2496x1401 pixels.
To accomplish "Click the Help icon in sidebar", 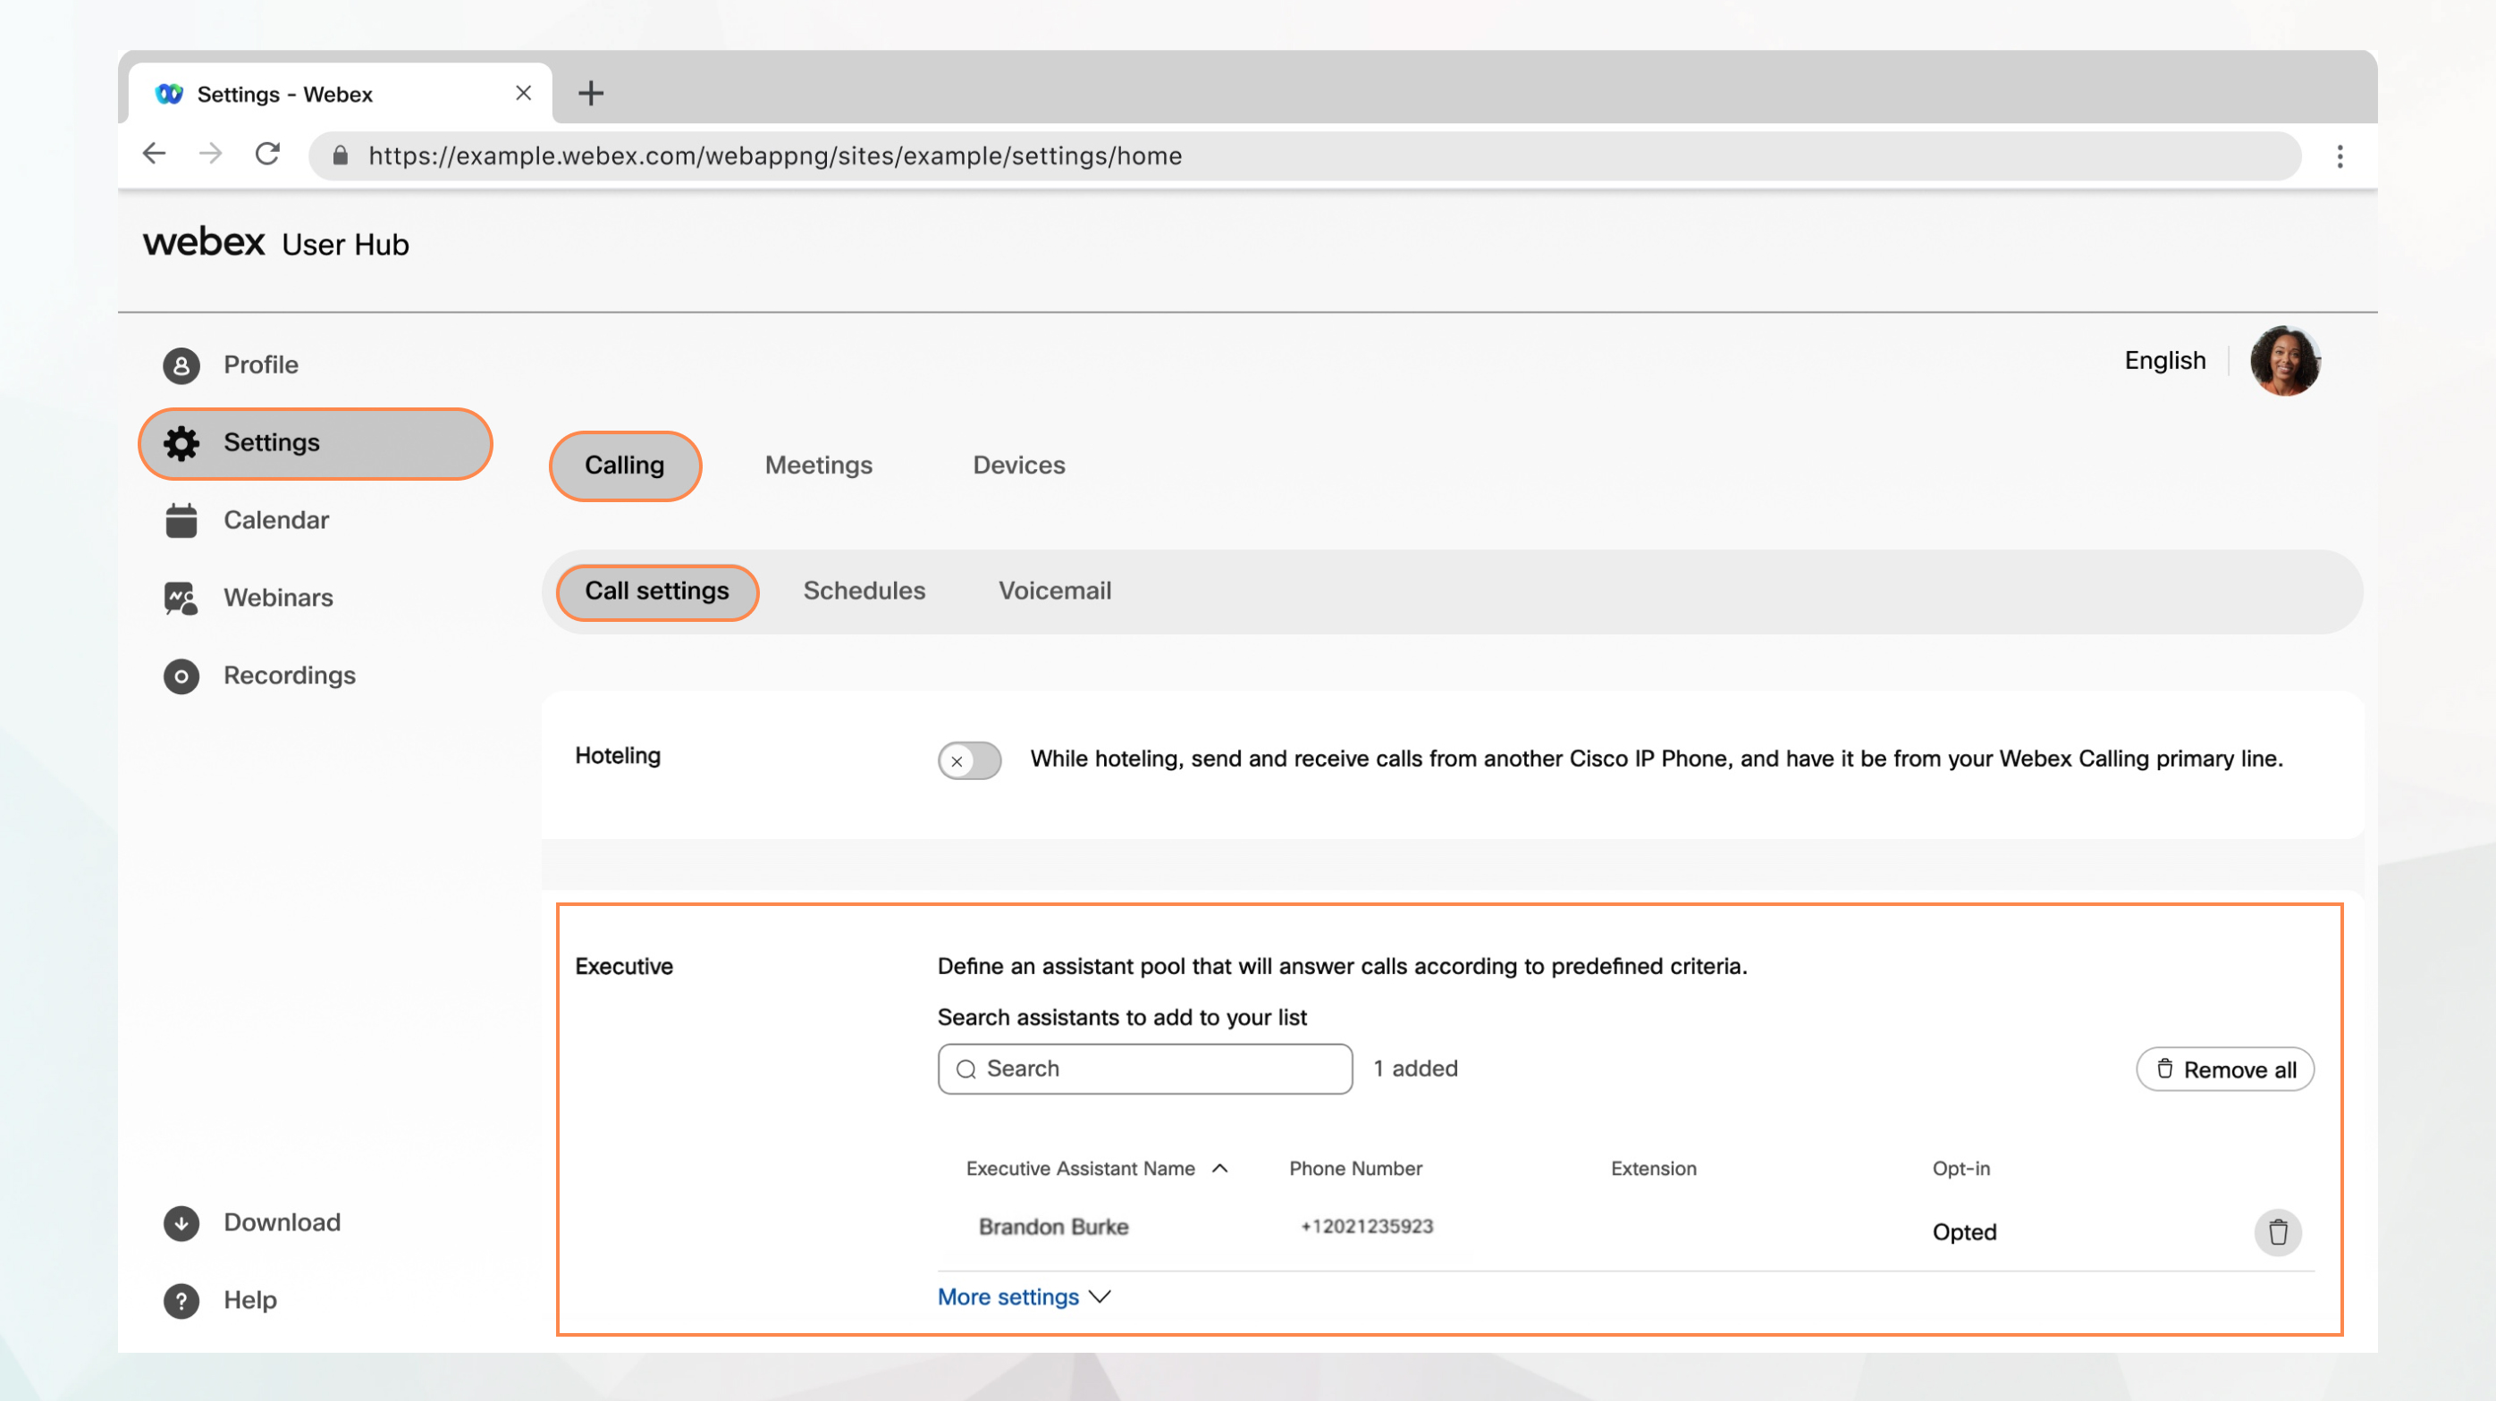I will (180, 1298).
